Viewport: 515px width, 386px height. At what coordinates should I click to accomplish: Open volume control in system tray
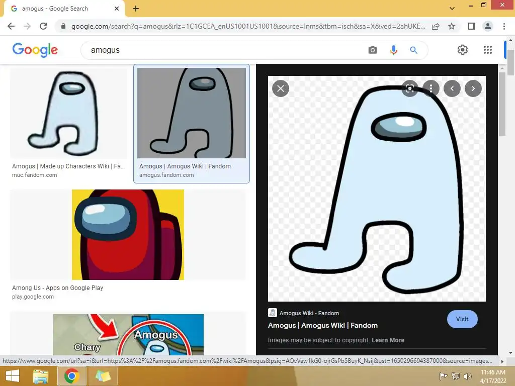467,376
